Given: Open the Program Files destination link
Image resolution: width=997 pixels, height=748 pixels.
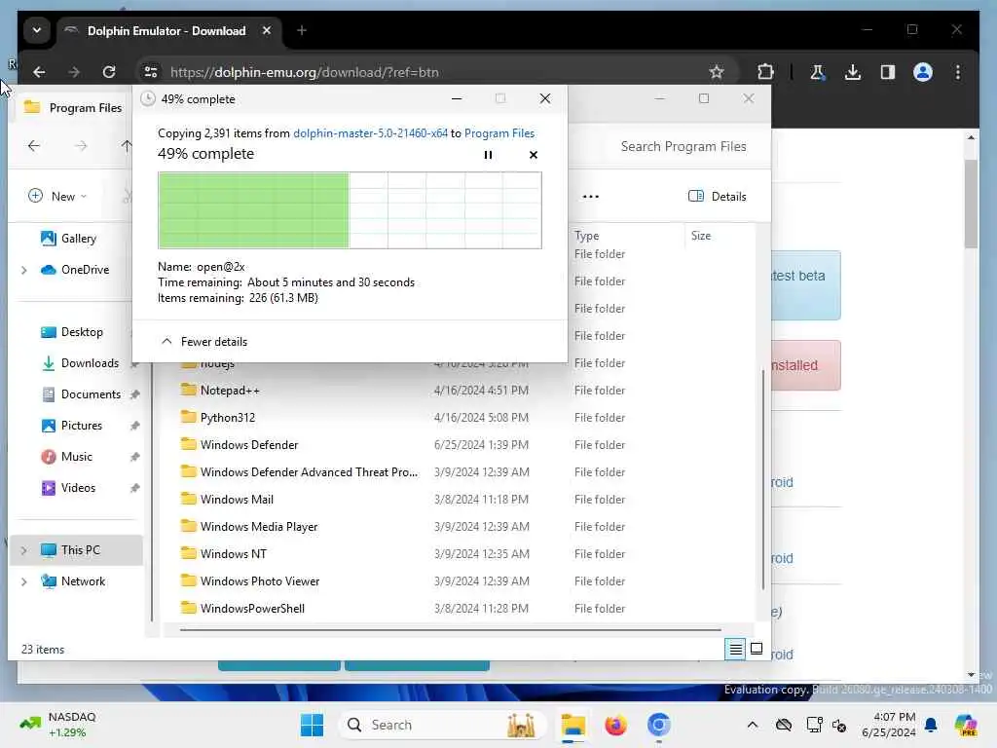Looking at the screenshot, I should [x=499, y=132].
